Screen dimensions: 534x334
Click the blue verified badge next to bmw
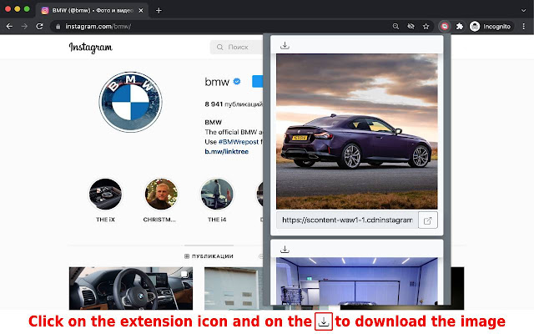click(237, 82)
